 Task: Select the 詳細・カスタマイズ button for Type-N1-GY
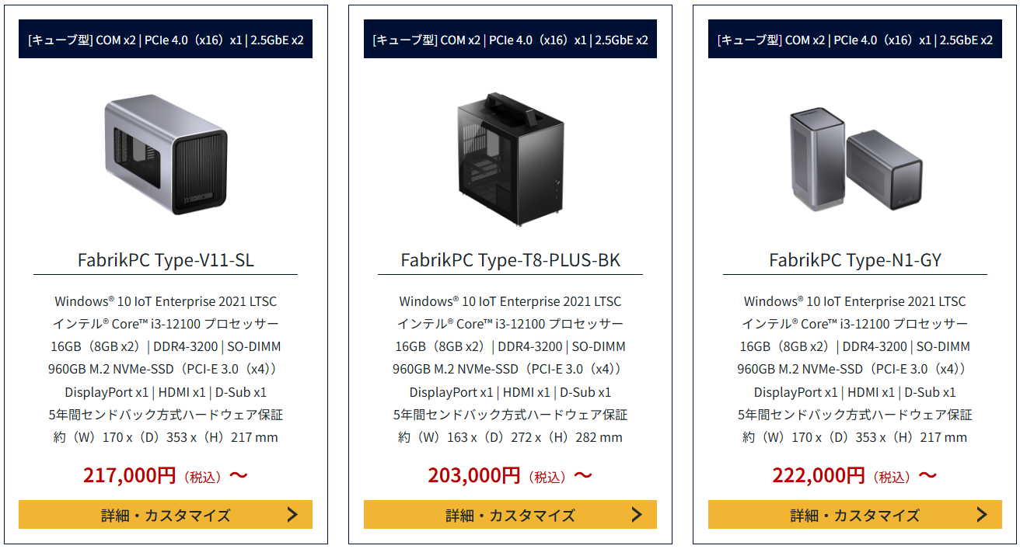855,514
